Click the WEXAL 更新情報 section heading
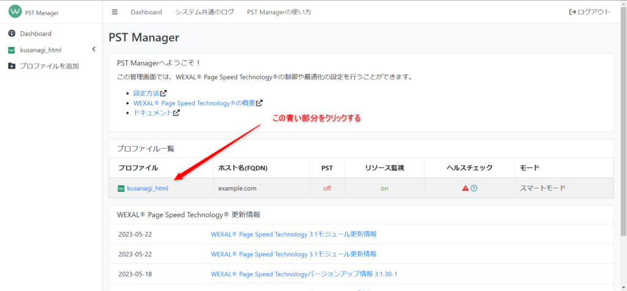Viewport: 627px width, 291px height. point(189,215)
